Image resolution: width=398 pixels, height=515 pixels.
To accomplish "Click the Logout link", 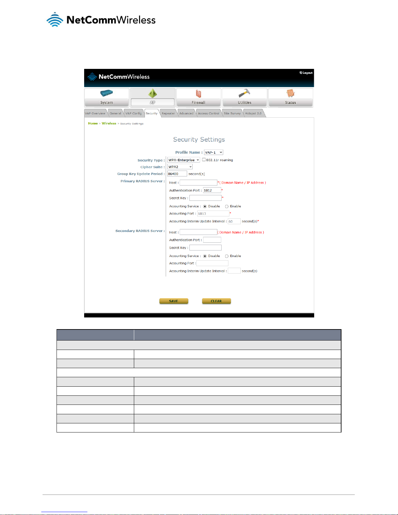I will coord(306,73).
